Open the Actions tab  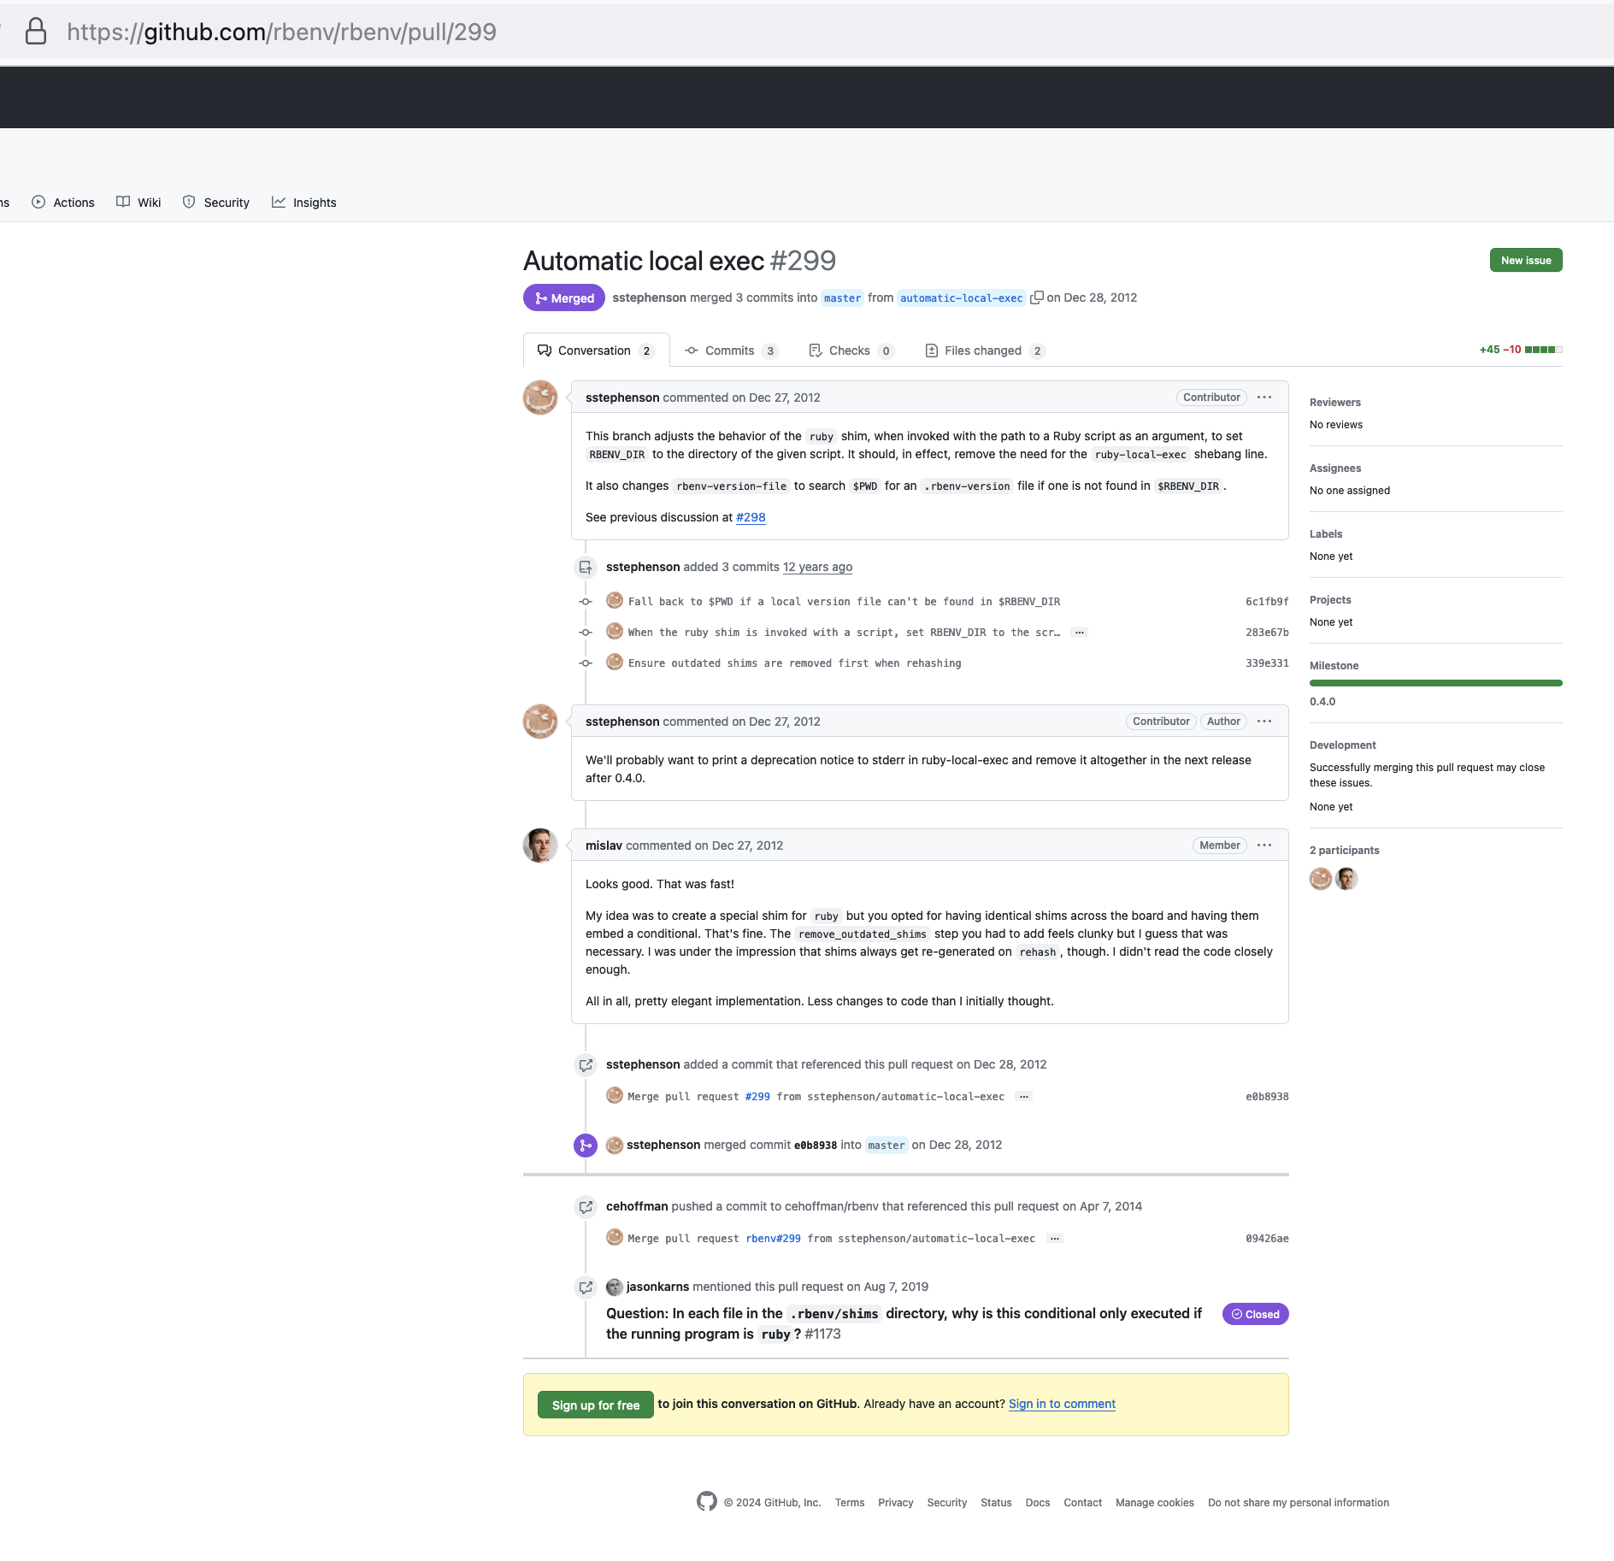click(x=63, y=203)
